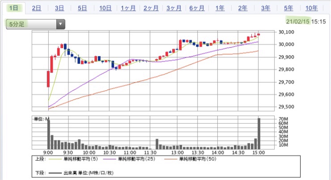Show the 10日 chart period
This screenshot has height=180, width=331.
(x=105, y=8)
